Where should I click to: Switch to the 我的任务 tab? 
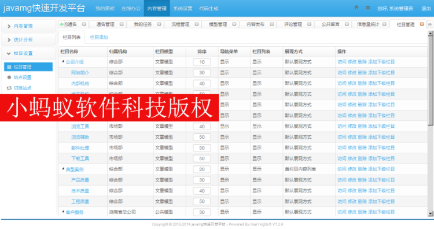143,24
